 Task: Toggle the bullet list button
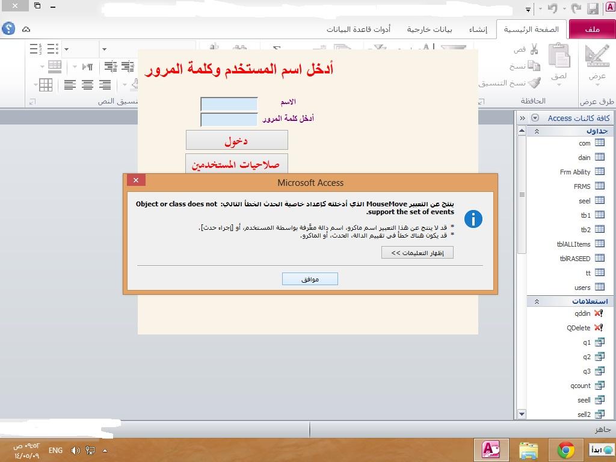coord(53,49)
